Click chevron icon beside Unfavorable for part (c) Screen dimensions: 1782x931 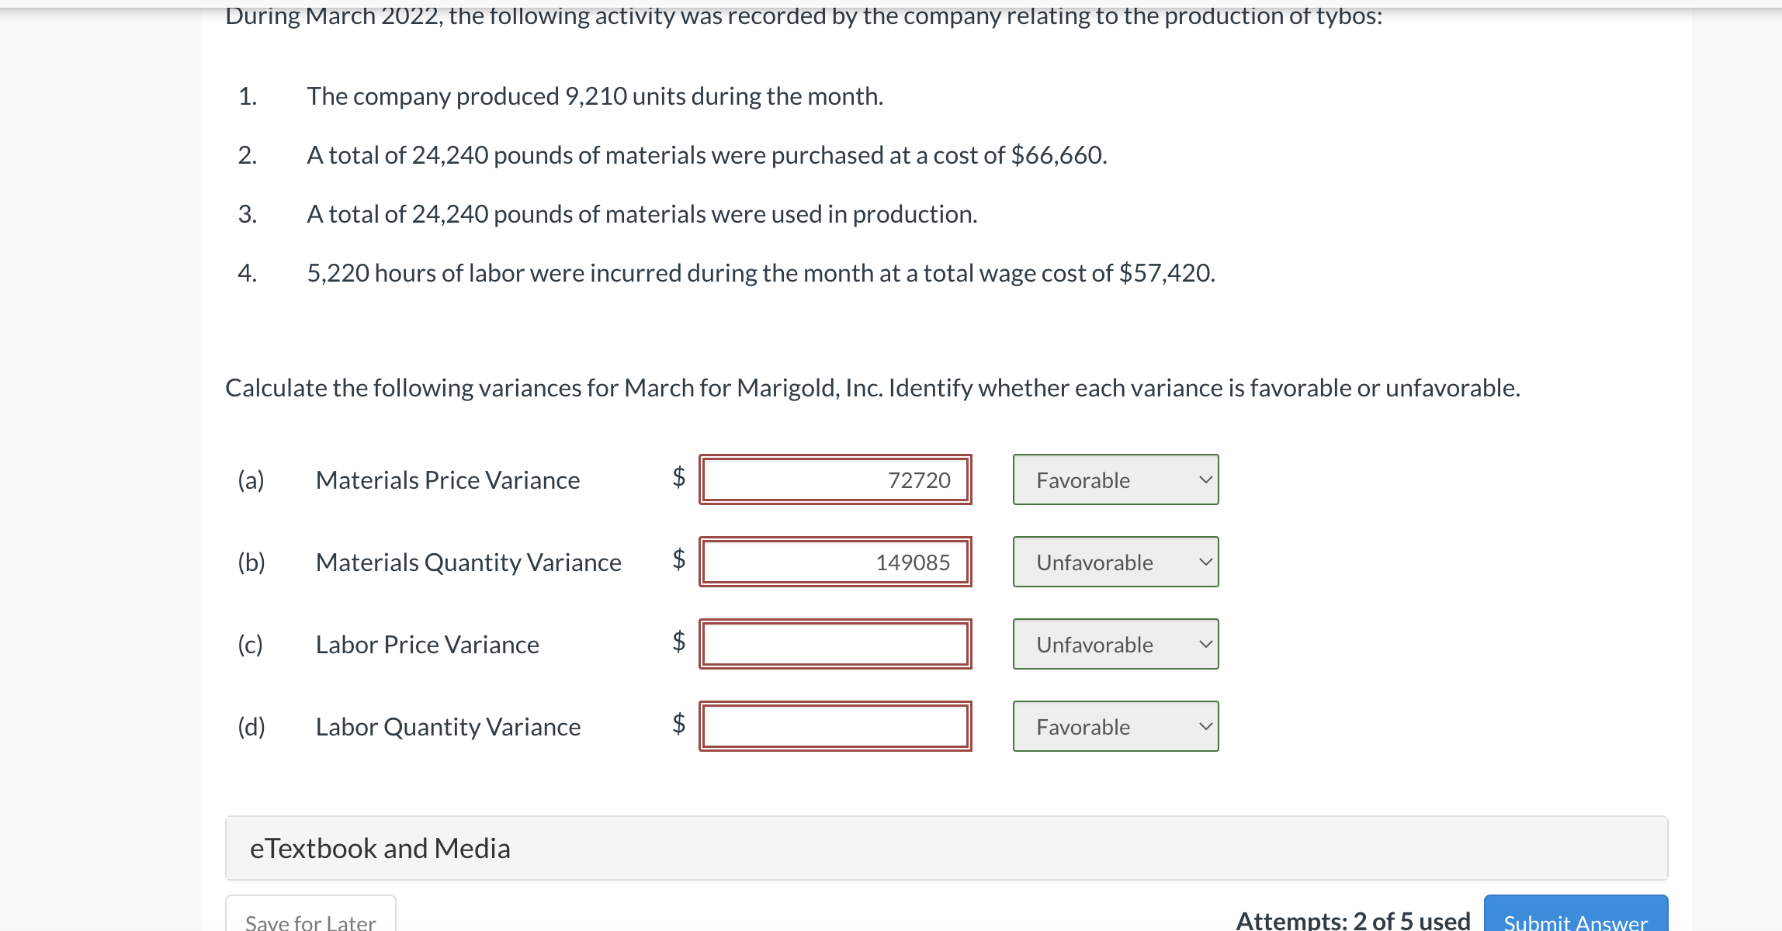(1204, 644)
